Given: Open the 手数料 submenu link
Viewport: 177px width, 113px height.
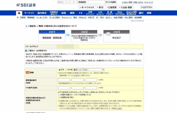Looking at the screenshot, I should coord(23,17).
